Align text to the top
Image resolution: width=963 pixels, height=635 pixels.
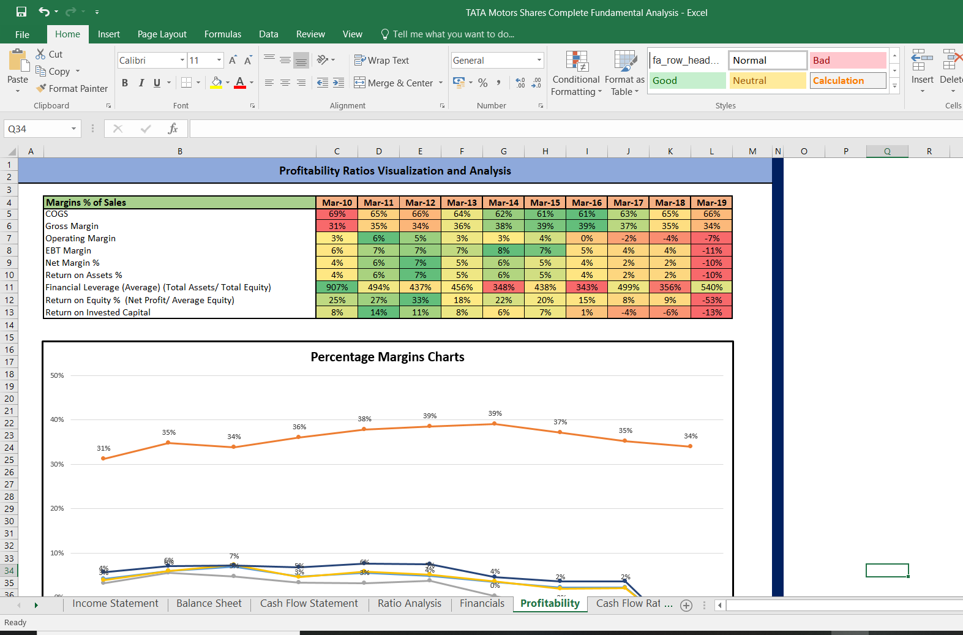269,60
